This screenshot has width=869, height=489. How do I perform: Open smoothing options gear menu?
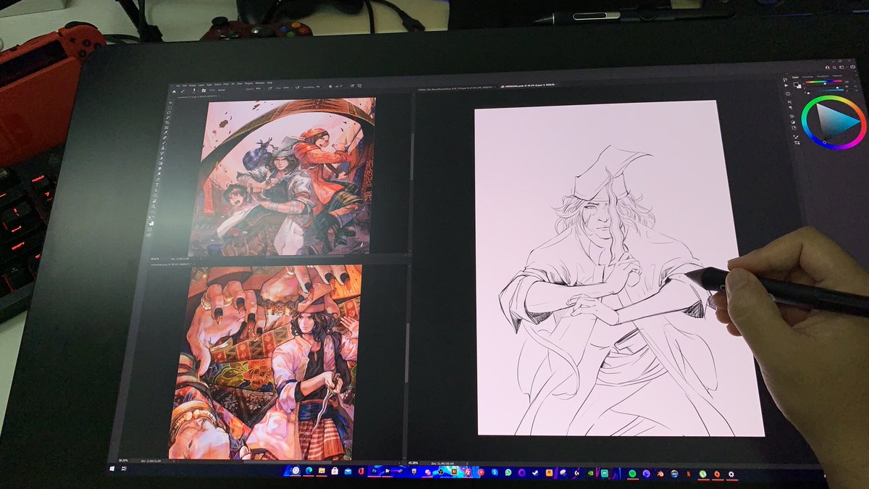[x=330, y=87]
